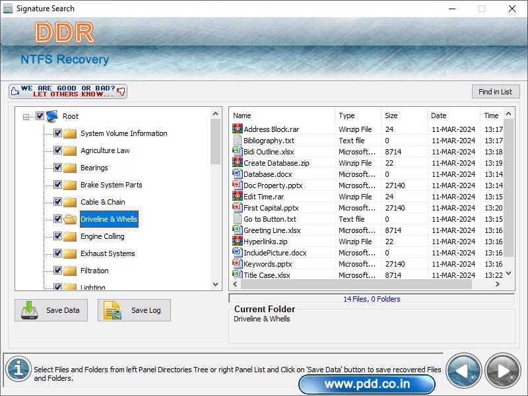Click the WinZip icon beside Address Block.rar

pyautogui.click(x=237, y=129)
